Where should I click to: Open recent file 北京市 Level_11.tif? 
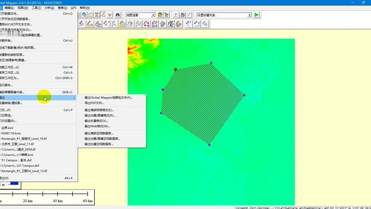(x=38, y=144)
